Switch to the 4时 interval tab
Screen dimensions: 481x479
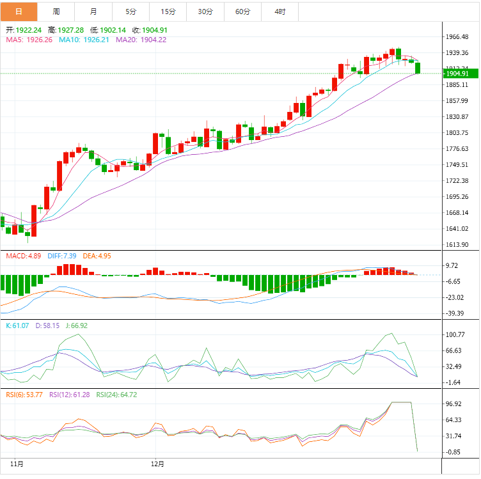click(280, 12)
